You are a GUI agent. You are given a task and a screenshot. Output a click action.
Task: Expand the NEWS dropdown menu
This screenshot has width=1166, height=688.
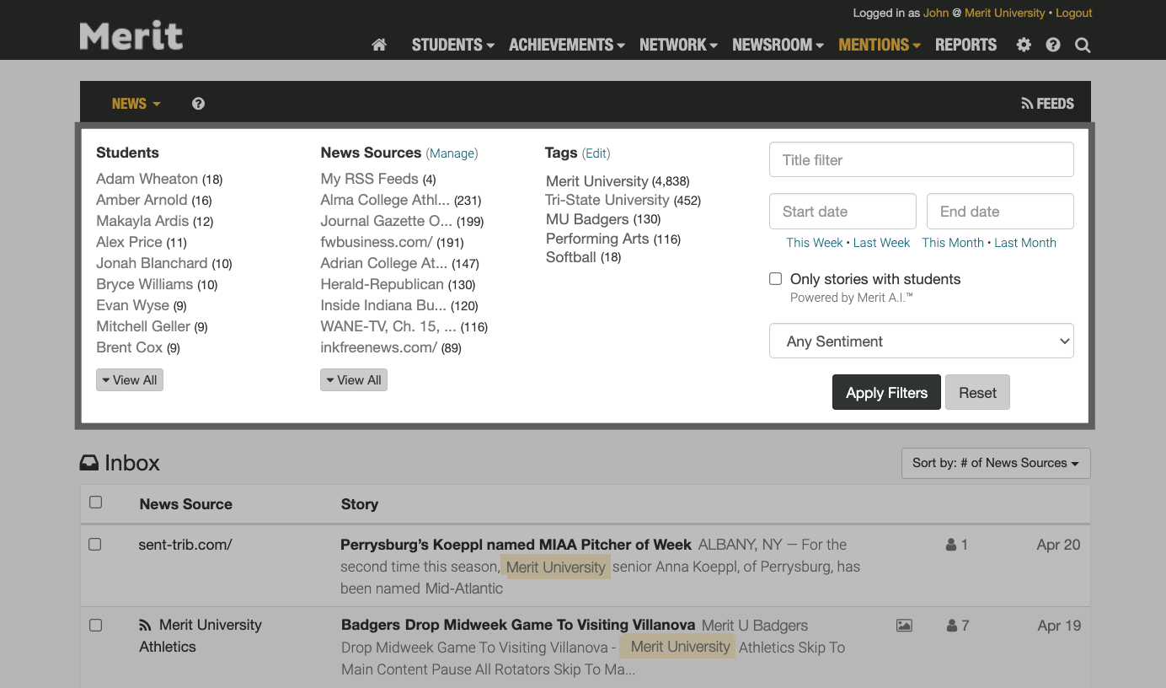point(136,103)
